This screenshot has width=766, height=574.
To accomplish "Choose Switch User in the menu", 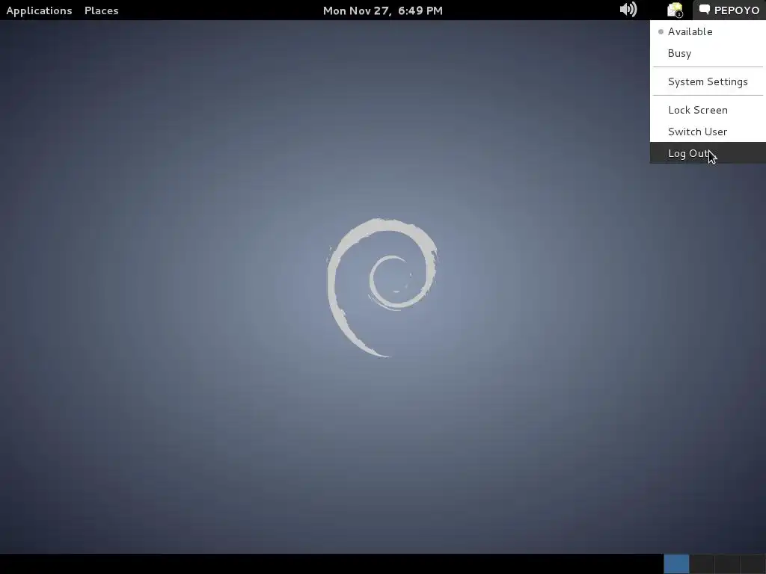I will [x=708, y=132].
